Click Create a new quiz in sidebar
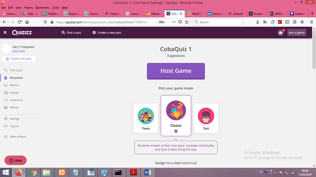The width and height of the screenshot is (316, 177). pyautogui.click(x=19, y=59)
